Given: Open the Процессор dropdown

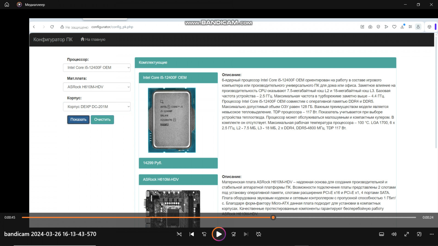Looking at the screenshot, I should click(97, 68).
